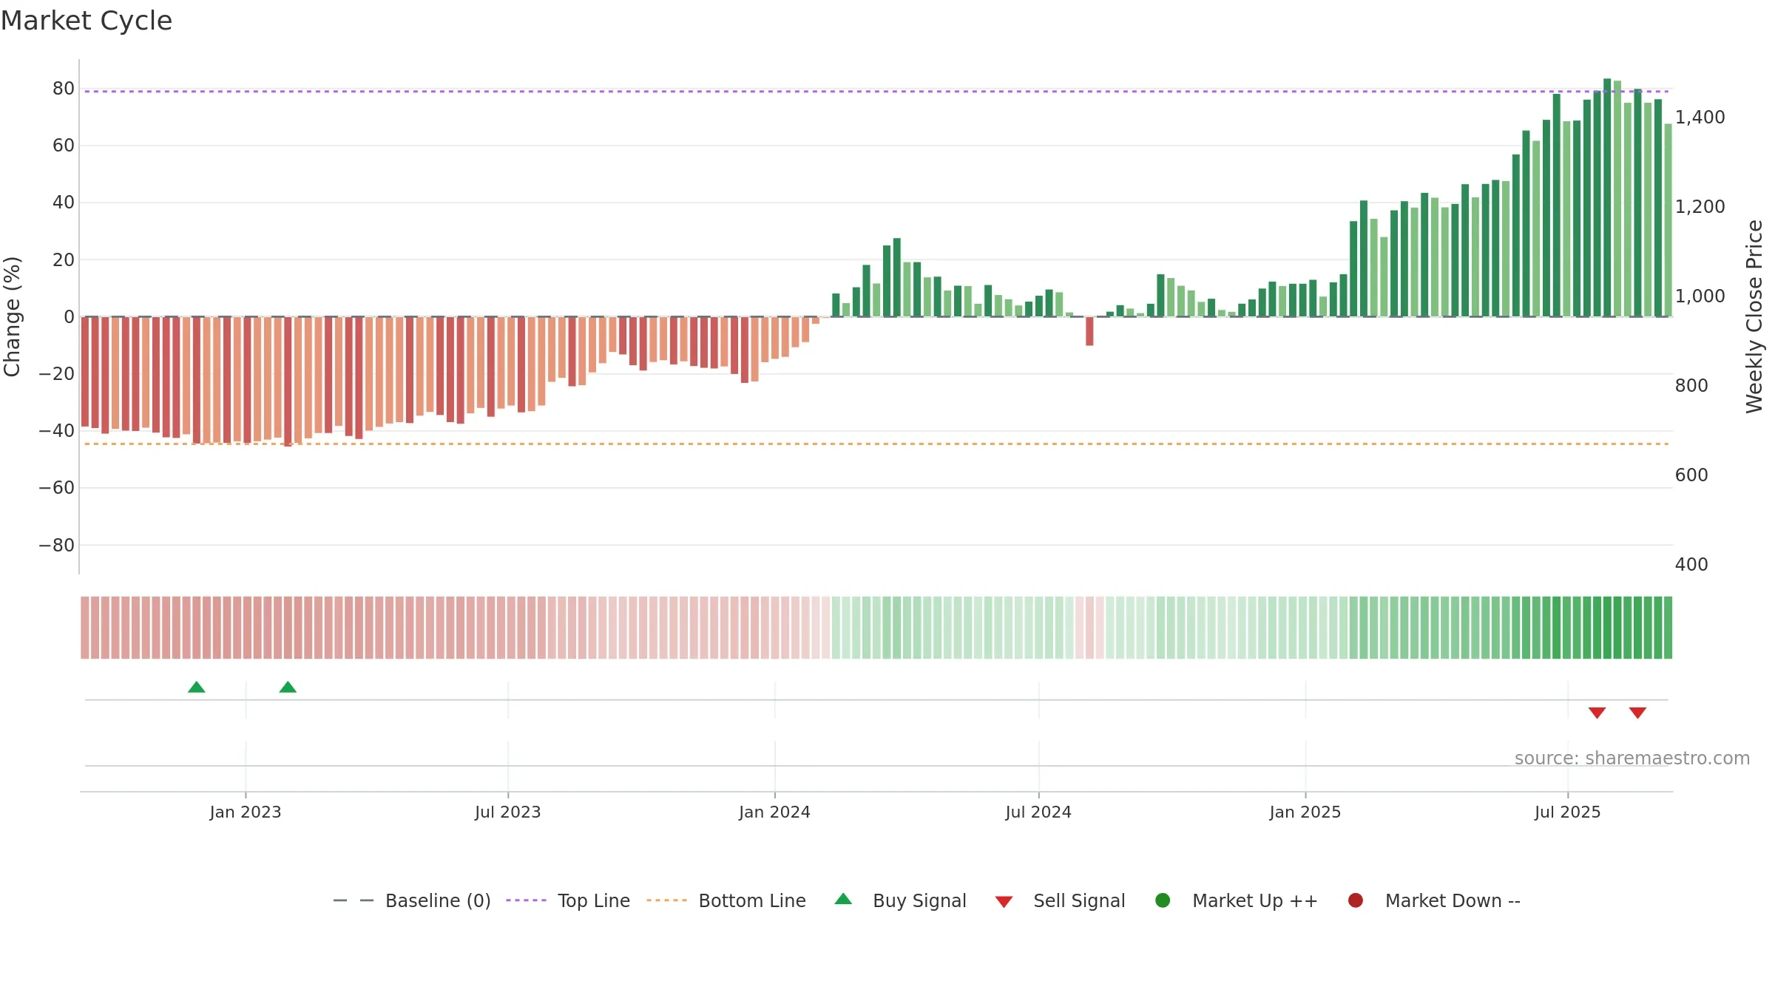Click the Jan 2024 axis label
This screenshot has width=1775, height=998.
tap(775, 812)
